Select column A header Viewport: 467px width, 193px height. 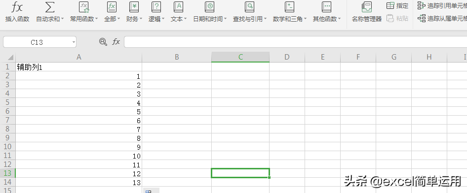point(78,57)
